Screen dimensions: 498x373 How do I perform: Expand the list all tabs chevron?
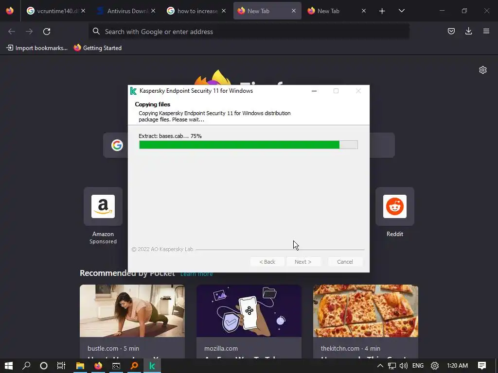point(401,11)
